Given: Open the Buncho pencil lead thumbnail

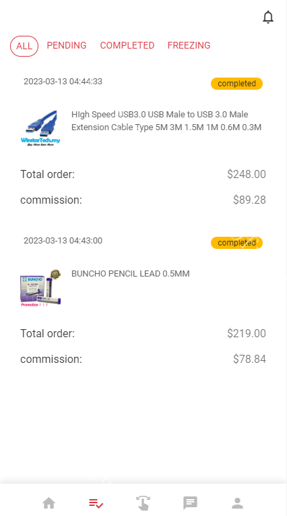Looking at the screenshot, I should (40, 287).
